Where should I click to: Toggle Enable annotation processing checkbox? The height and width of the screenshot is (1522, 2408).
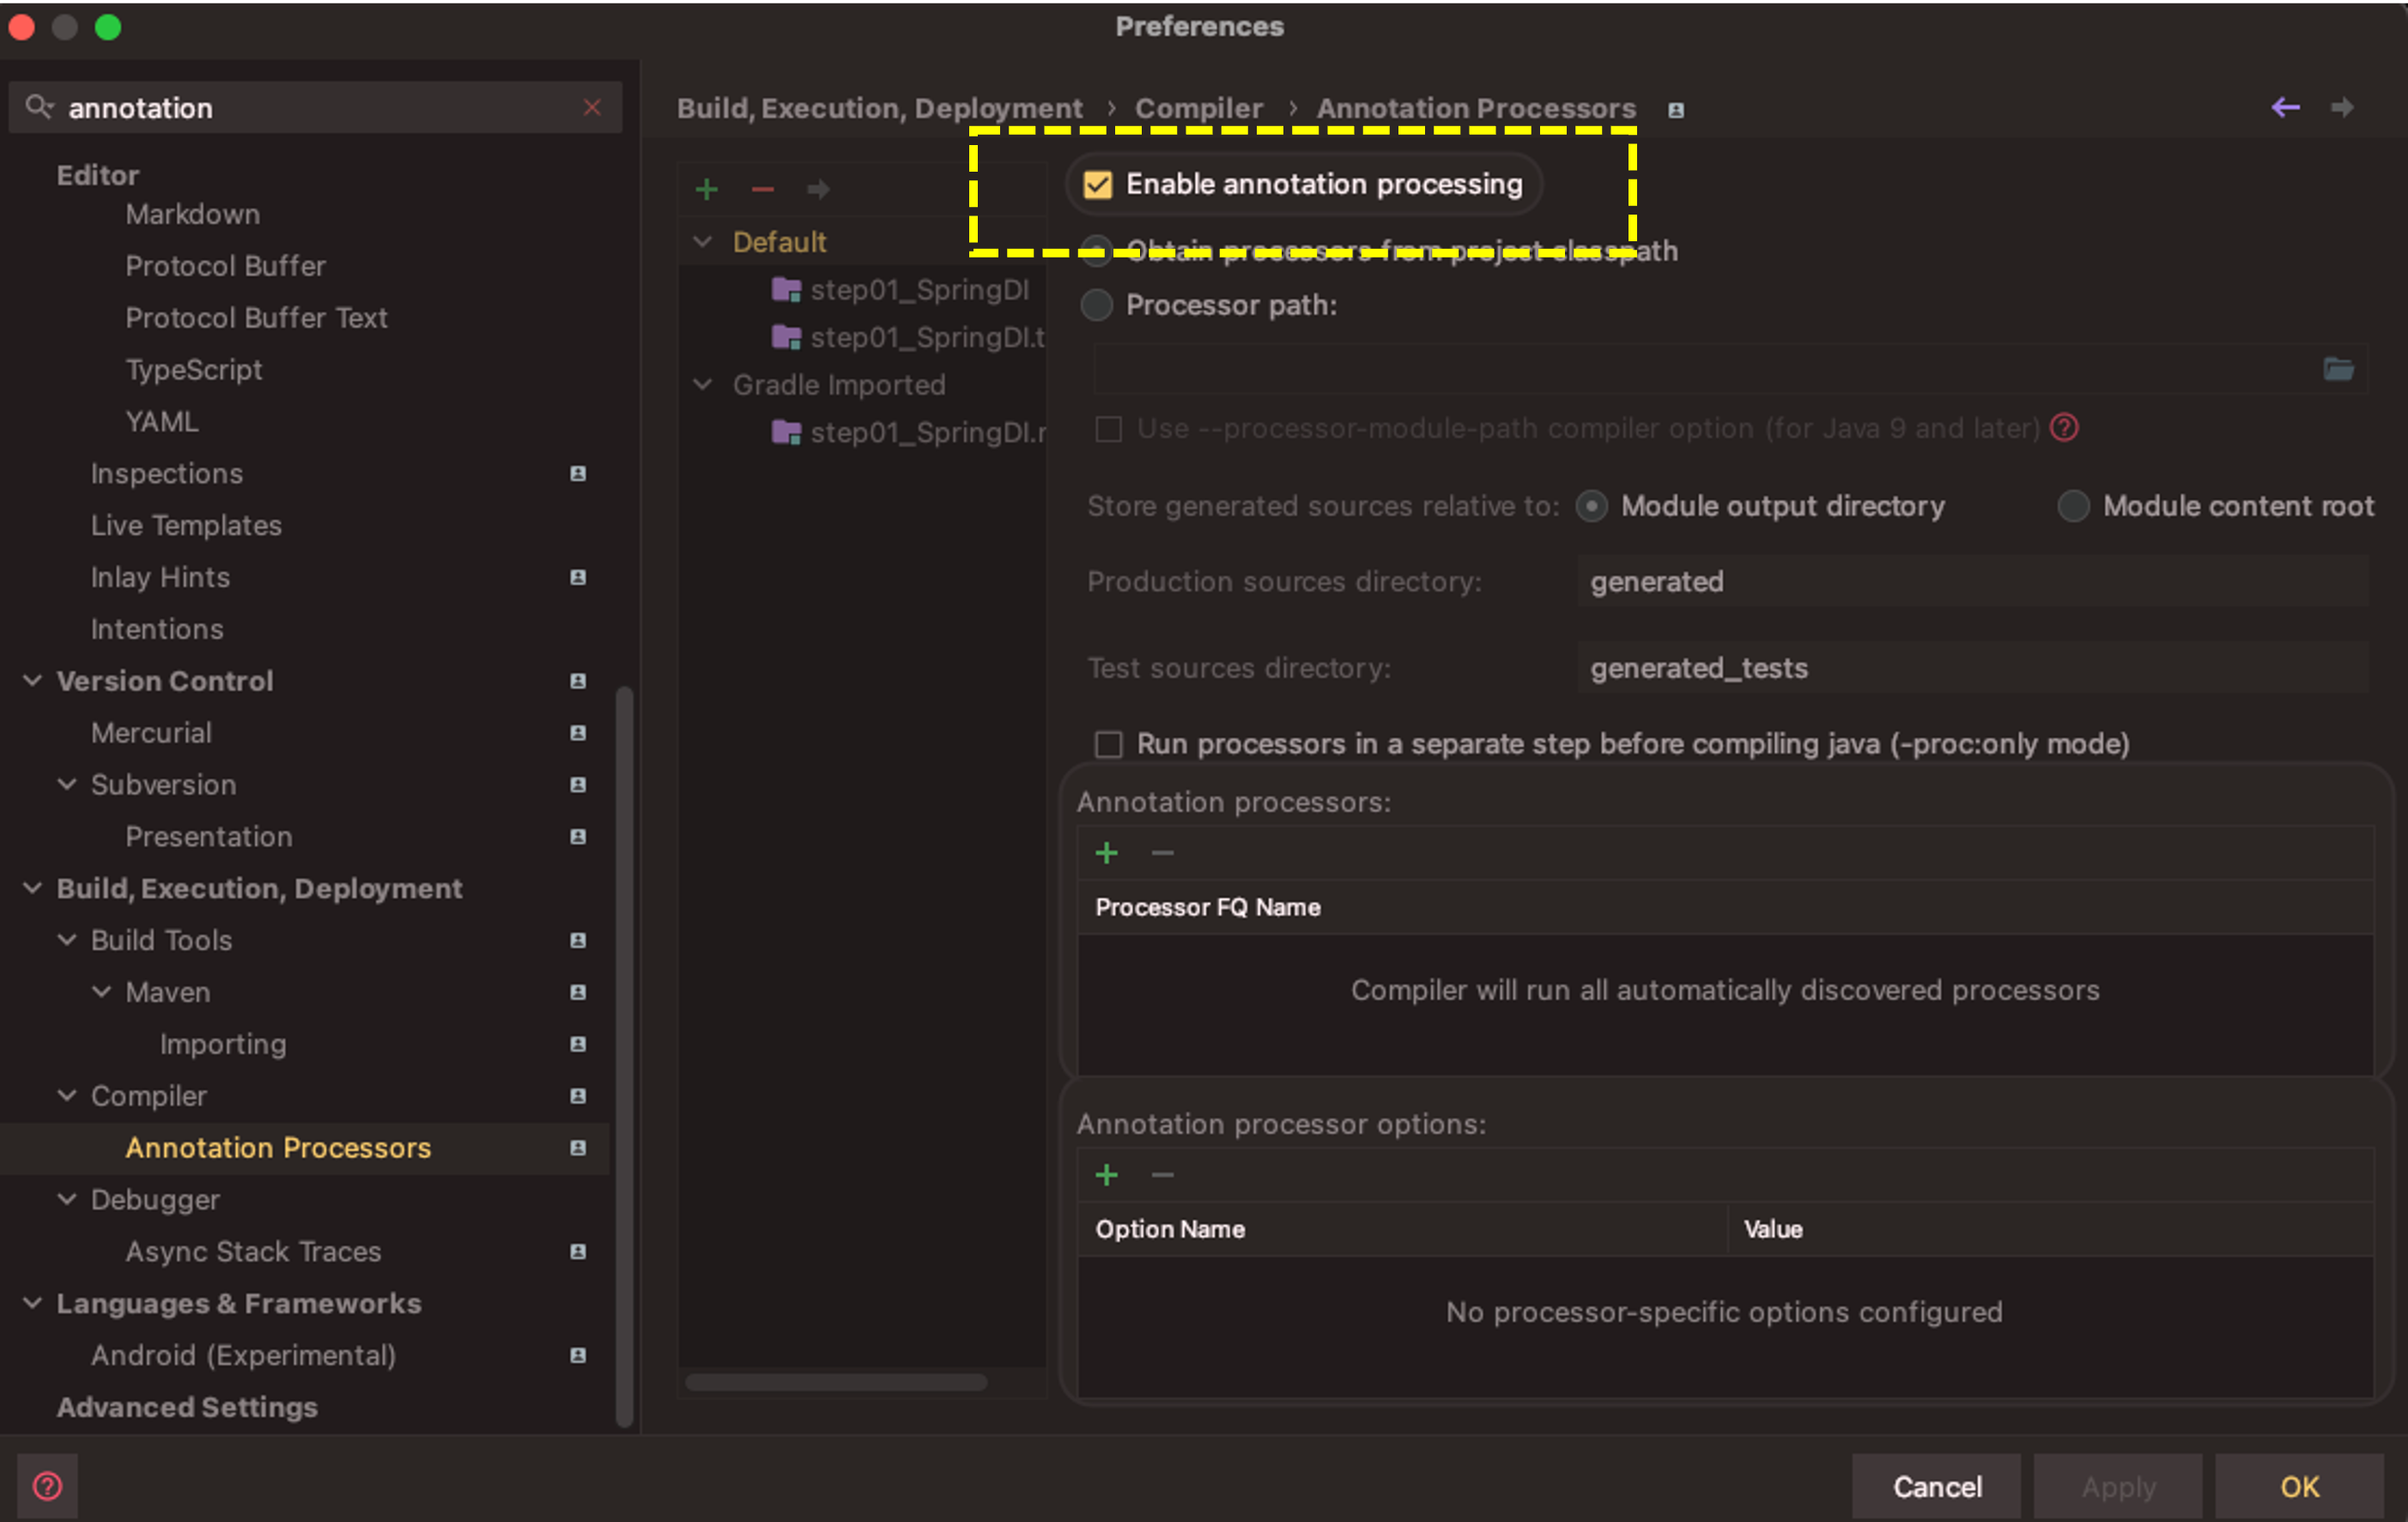coord(1098,185)
